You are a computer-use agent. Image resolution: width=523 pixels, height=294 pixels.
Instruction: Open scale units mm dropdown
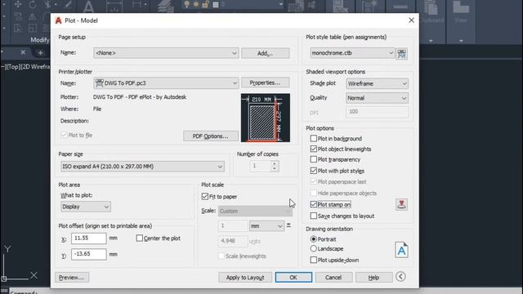[266, 226]
